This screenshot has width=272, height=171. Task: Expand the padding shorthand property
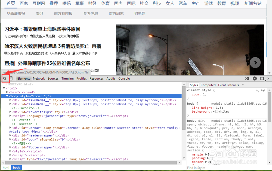(208, 158)
